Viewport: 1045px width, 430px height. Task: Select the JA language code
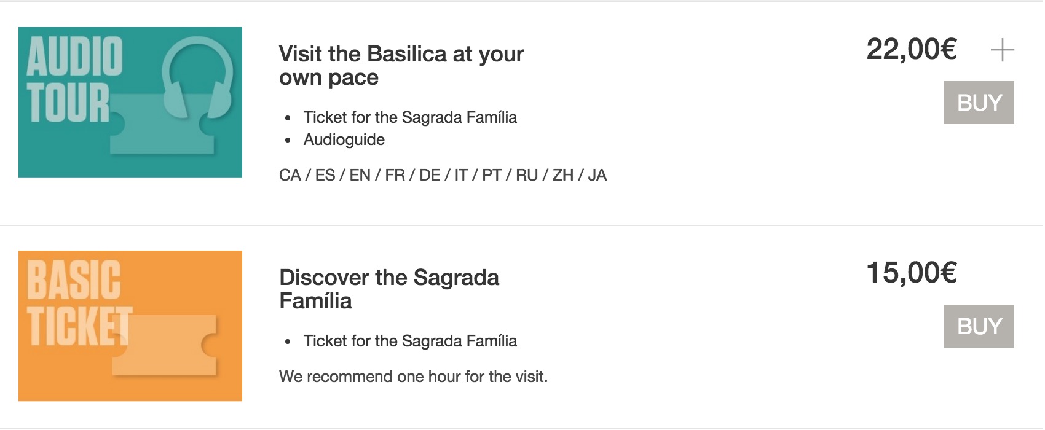click(597, 176)
